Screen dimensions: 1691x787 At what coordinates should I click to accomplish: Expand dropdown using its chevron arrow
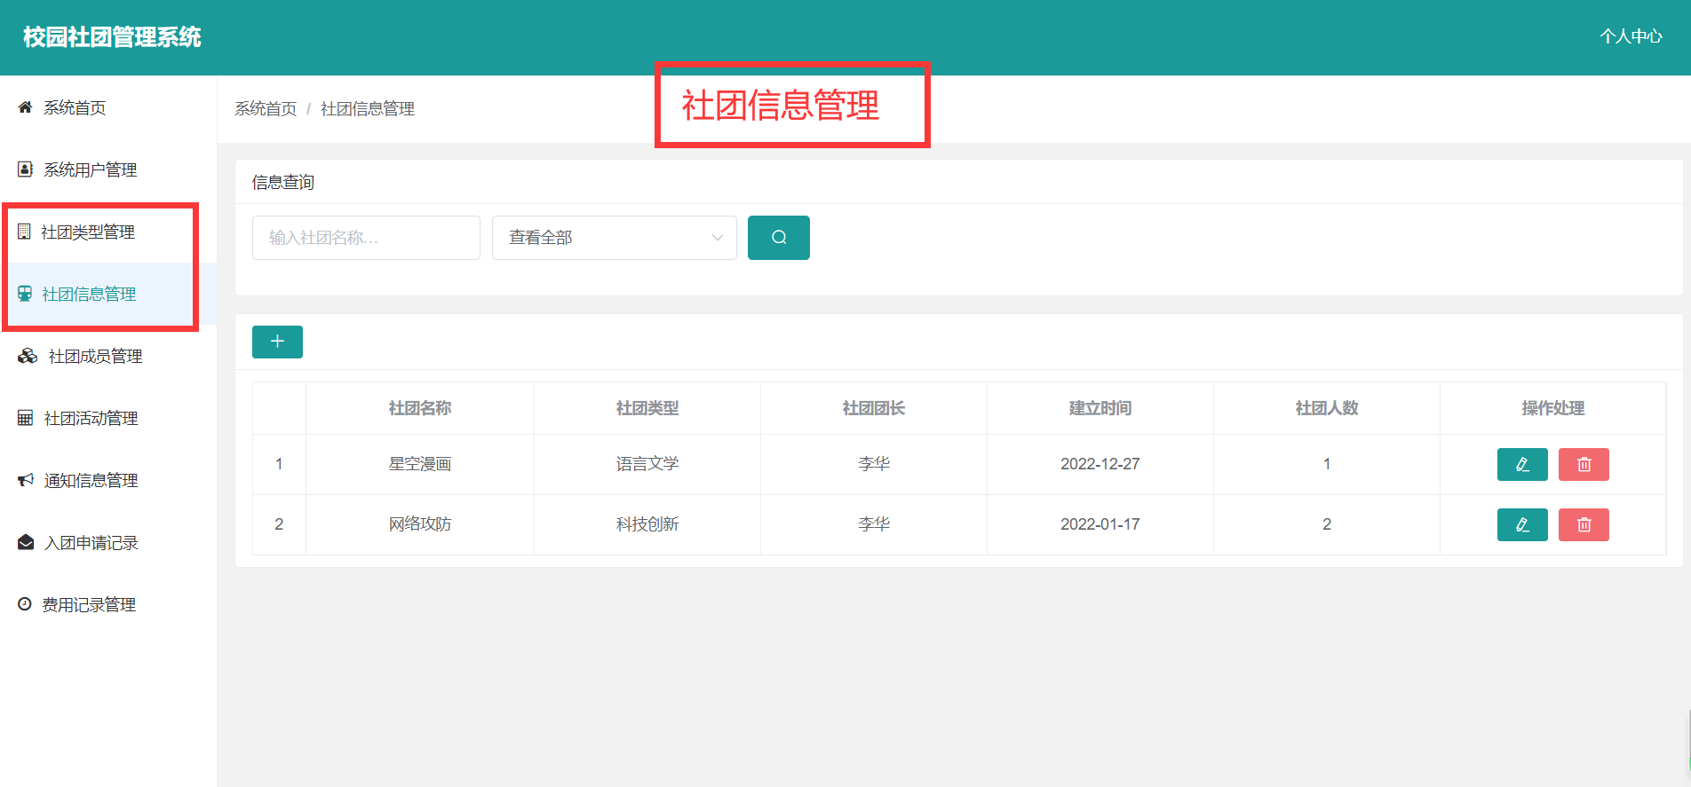(x=718, y=238)
